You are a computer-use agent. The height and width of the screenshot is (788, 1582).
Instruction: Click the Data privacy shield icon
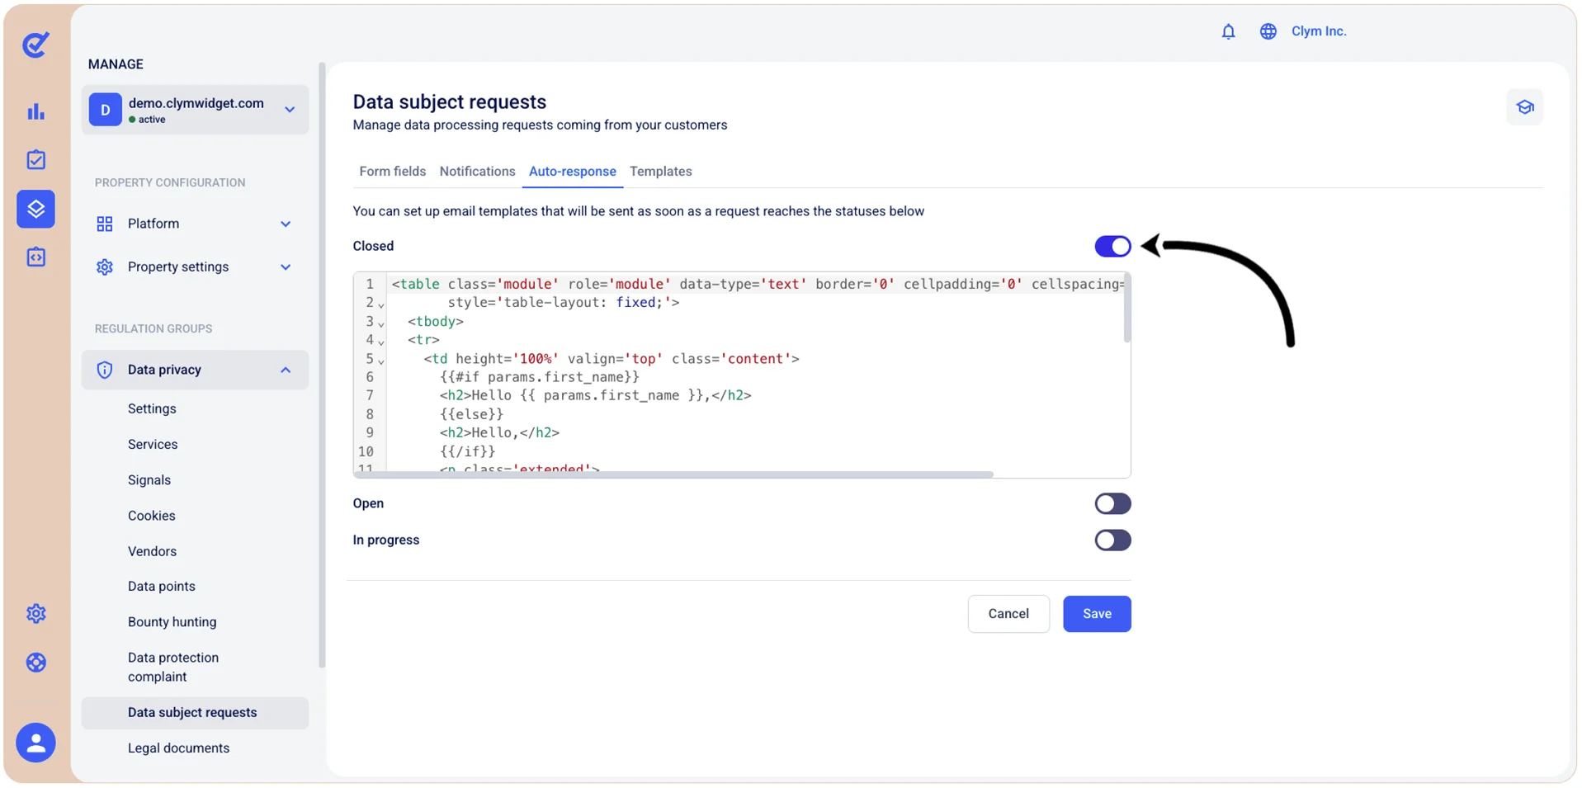tap(105, 370)
